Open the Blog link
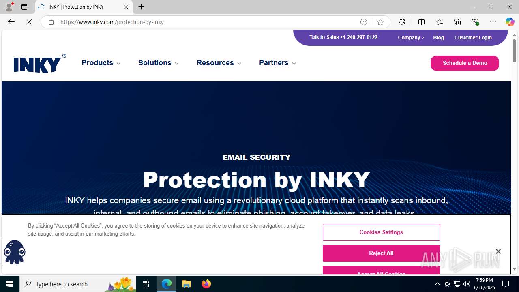Image resolution: width=519 pixels, height=292 pixels. click(x=438, y=37)
